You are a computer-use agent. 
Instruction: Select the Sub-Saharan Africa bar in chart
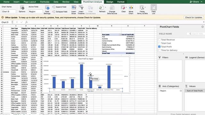click(109, 77)
